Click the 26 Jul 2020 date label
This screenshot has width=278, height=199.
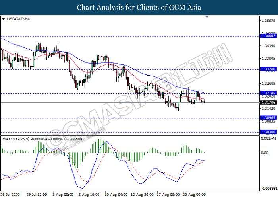pos(10,195)
